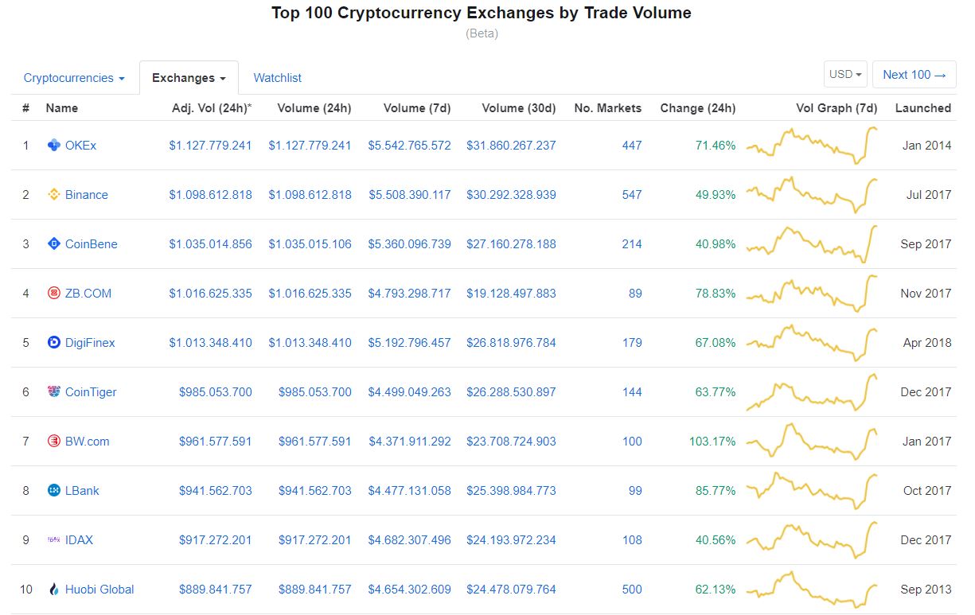The width and height of the screenshot is (975, 615).
Task: Click ZB.COM 24h change 78.83%
Action: click(x=716, y=294)
